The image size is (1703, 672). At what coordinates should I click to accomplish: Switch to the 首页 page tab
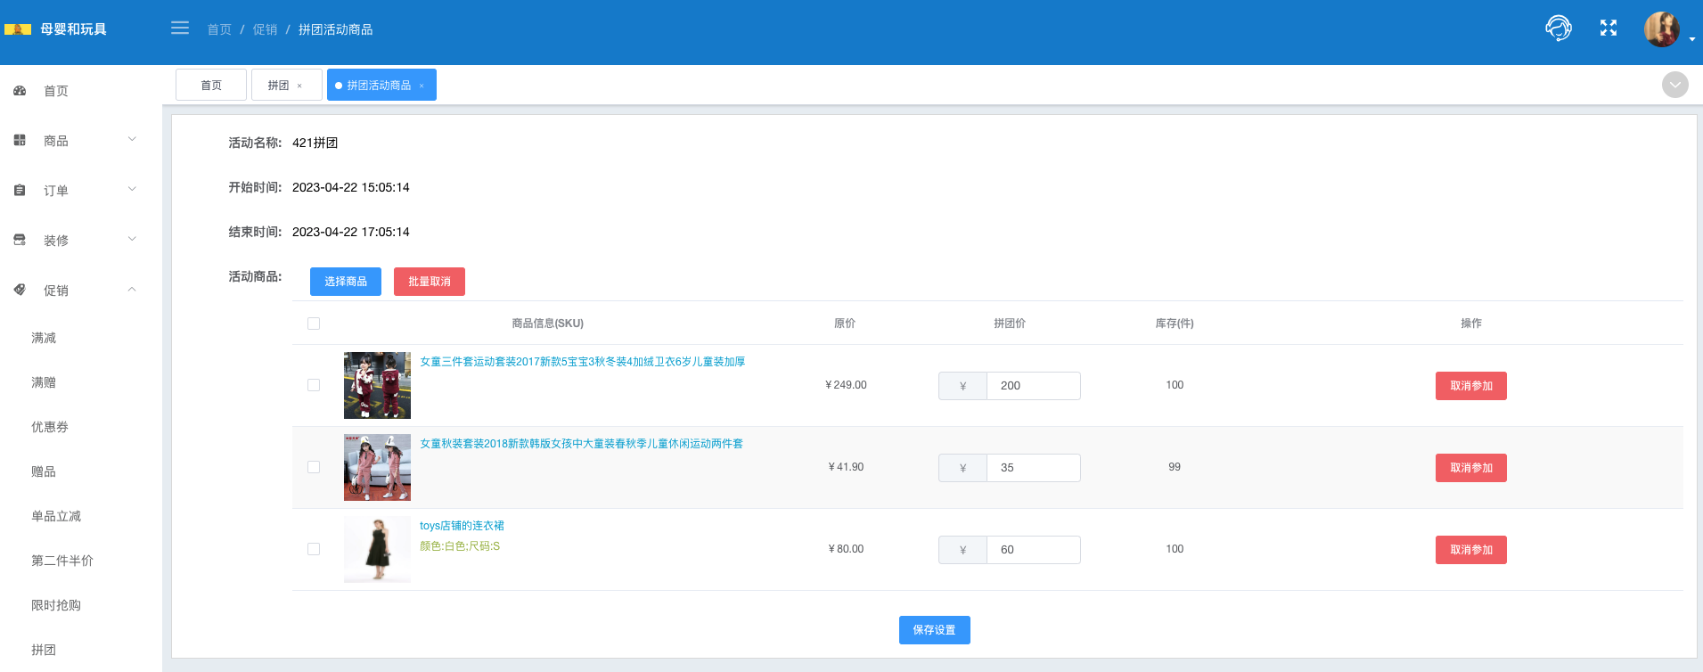click(x=211, y=85)
